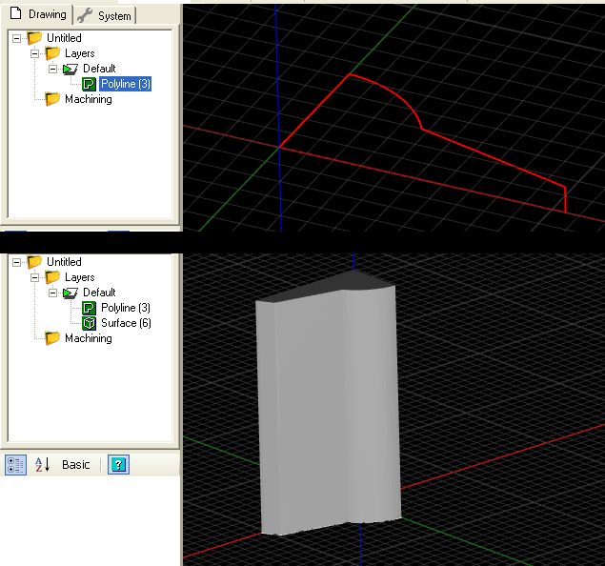Select the Machining item in lower tree
The width and height of the screenshot is (605, 566).
[x=88, y=339]
